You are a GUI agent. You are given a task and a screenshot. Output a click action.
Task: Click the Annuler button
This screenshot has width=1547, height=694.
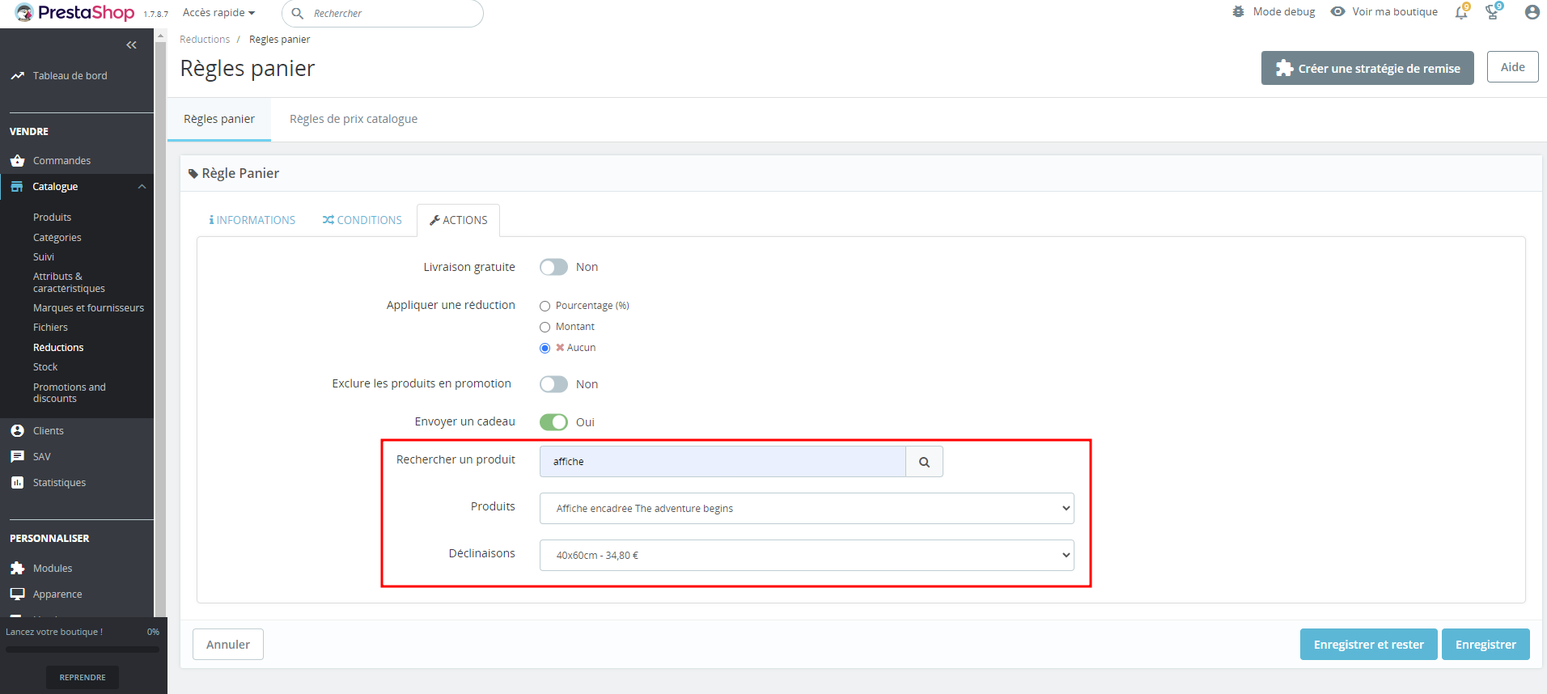tap(228, 645)
